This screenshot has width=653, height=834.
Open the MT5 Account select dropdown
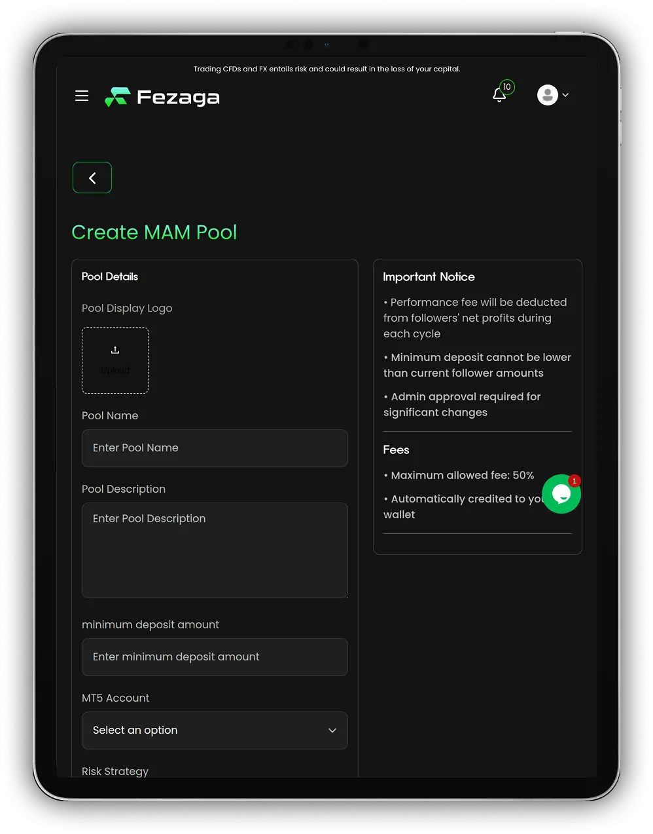pyautogui.click(x=215, y=730)
